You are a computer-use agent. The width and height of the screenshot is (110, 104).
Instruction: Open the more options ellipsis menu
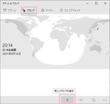tap(105, 100)
